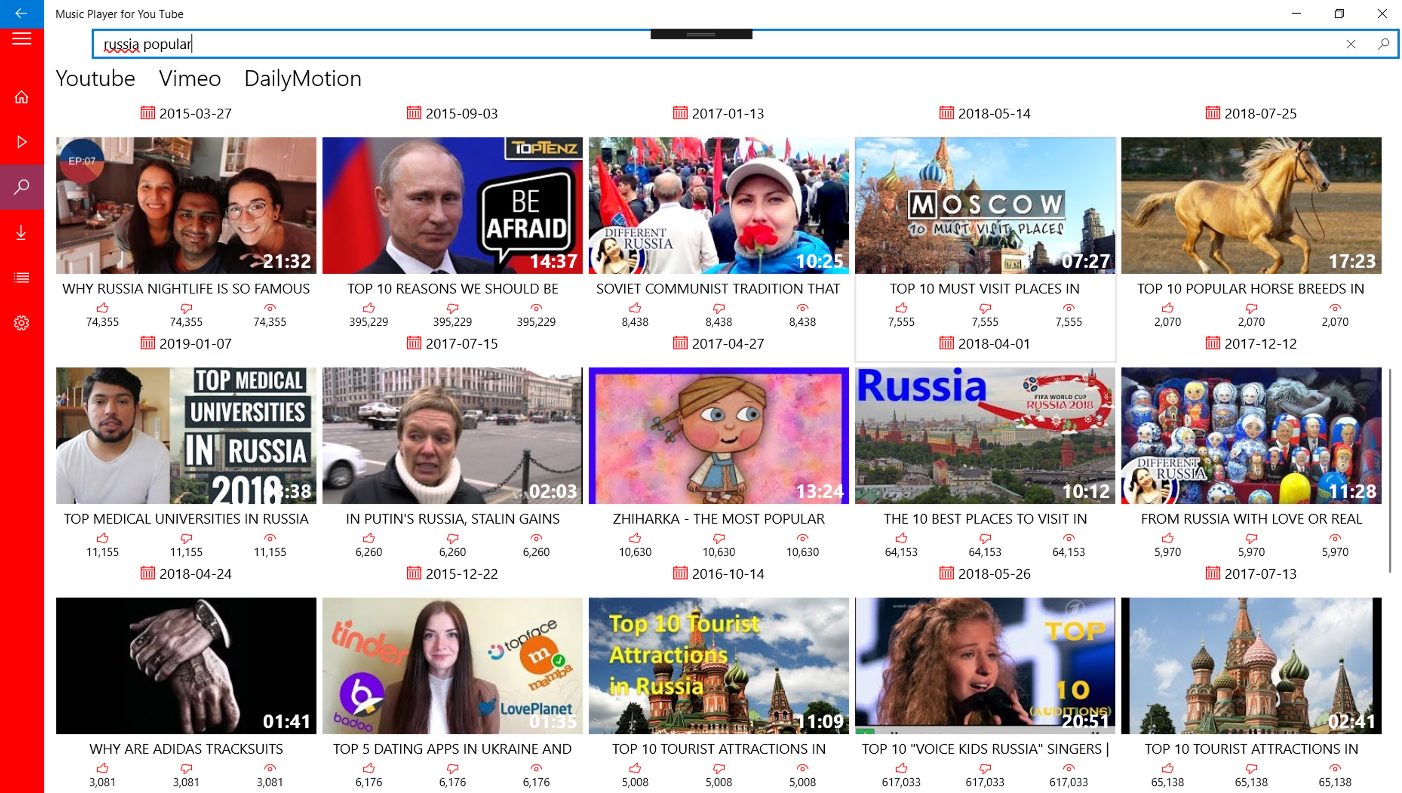Clear the search box text

pos(1351,44)
